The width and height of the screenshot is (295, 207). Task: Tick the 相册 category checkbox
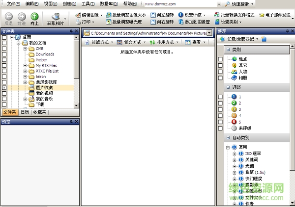(x=220, y=78)
